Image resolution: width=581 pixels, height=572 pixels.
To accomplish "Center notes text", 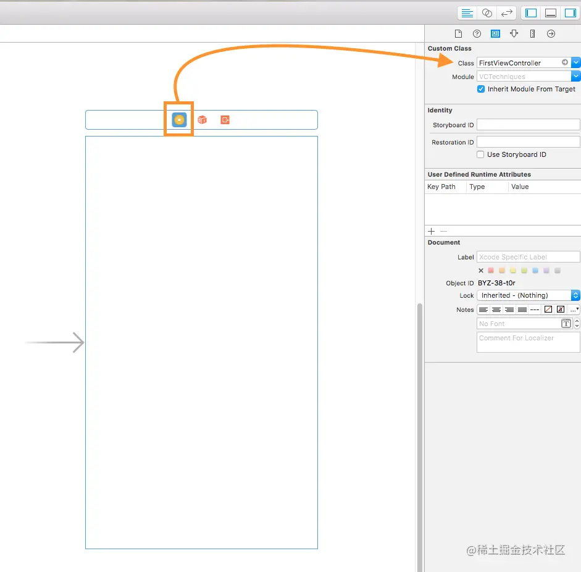I will (496, 309).
